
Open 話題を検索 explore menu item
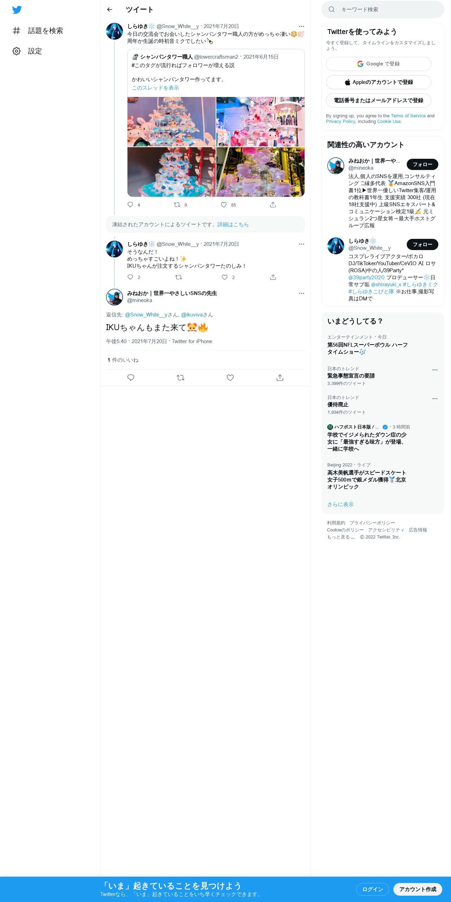coord(38,31)
